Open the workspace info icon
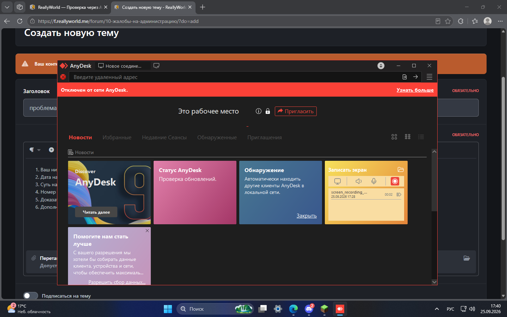Image resolution: width=507 pixels, height=317 pixels. 259,111
